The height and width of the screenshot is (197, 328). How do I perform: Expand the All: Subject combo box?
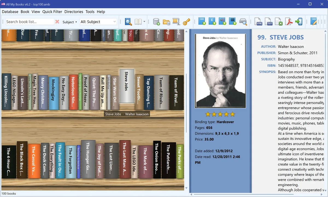point(98,22)
